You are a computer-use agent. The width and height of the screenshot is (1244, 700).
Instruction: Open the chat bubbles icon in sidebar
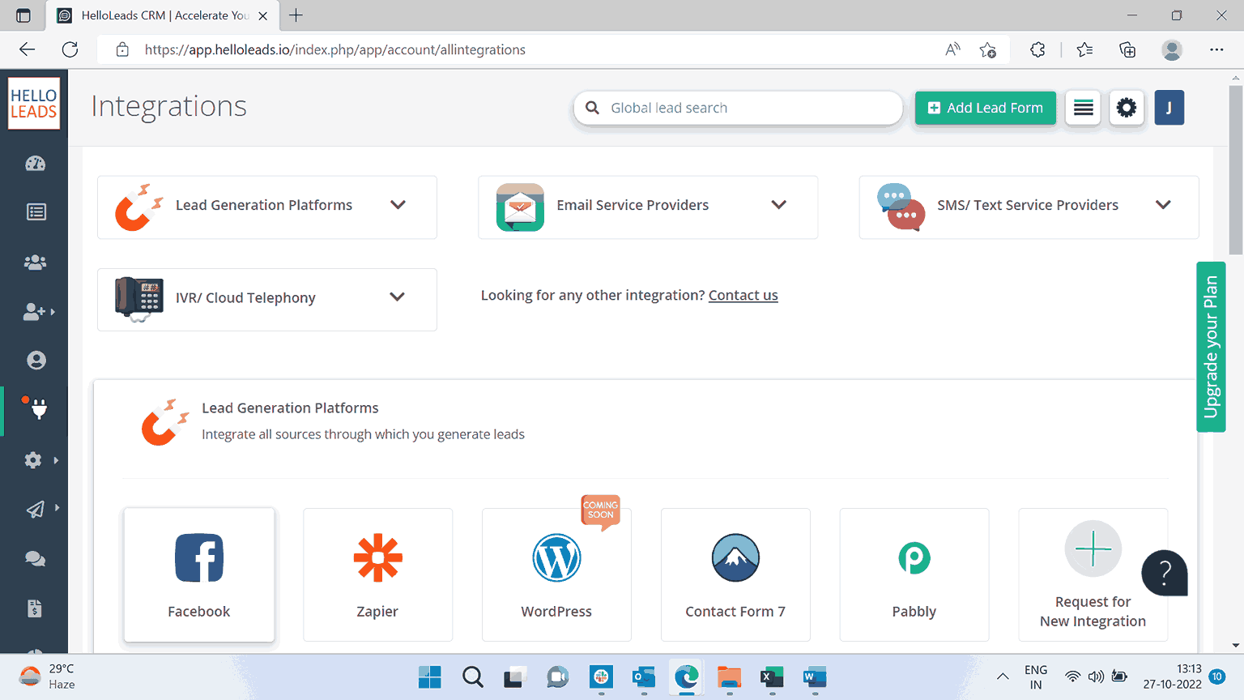pyautogui.click(x=35, y=559)
